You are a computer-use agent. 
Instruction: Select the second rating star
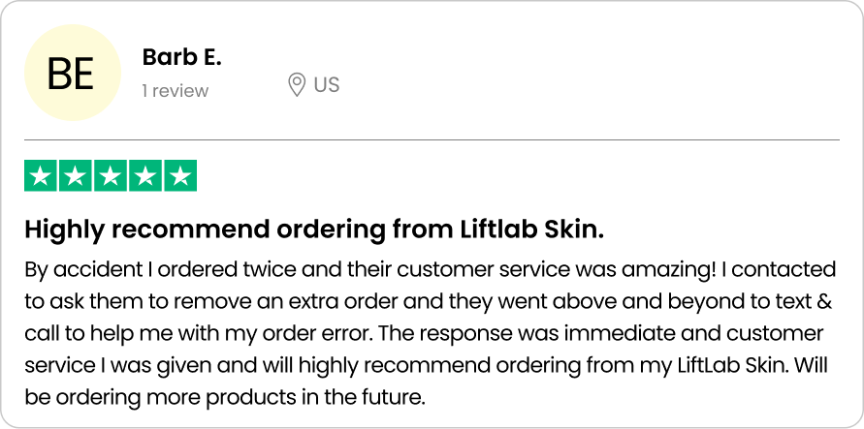point(76,175)
